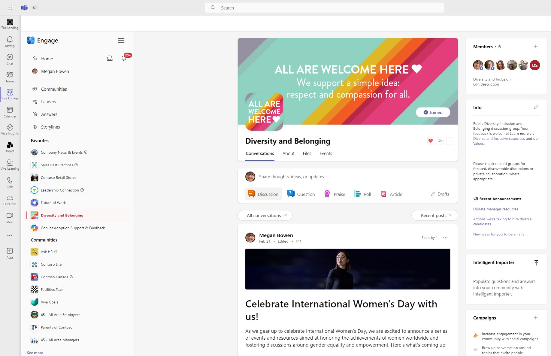
Task: Open community more options ellipsis
Action: (x=449, y=141)
